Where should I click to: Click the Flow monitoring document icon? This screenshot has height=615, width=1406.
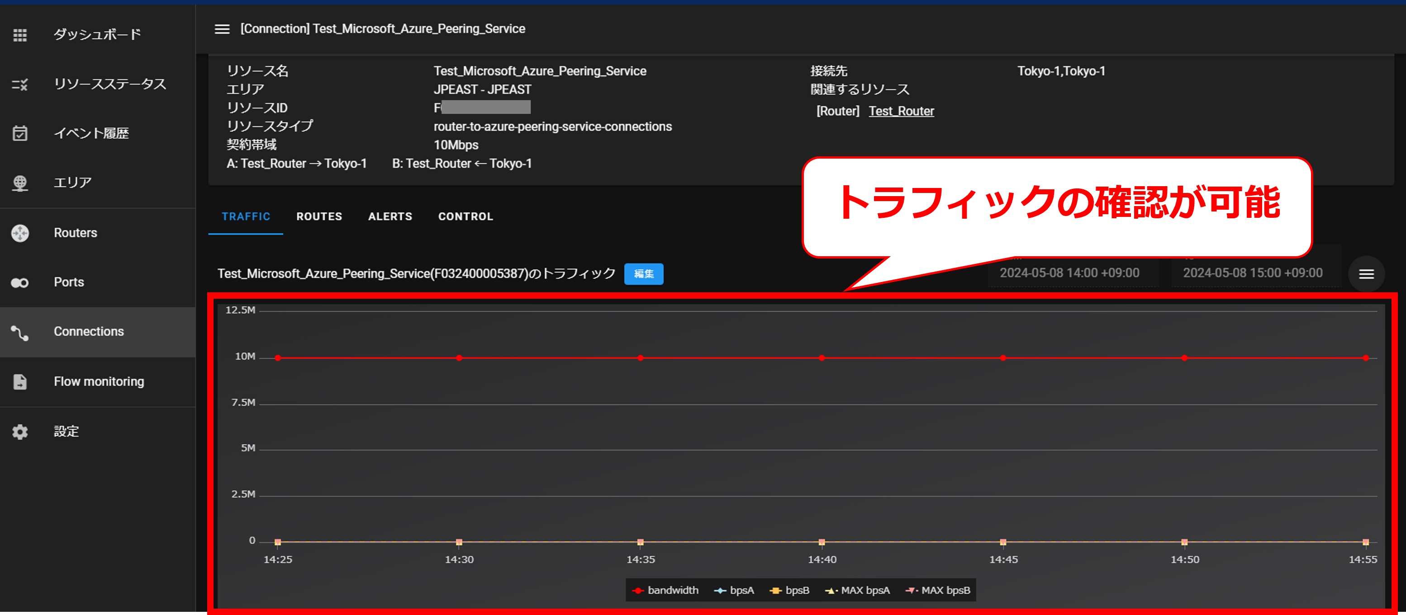[x=20, y=382]
